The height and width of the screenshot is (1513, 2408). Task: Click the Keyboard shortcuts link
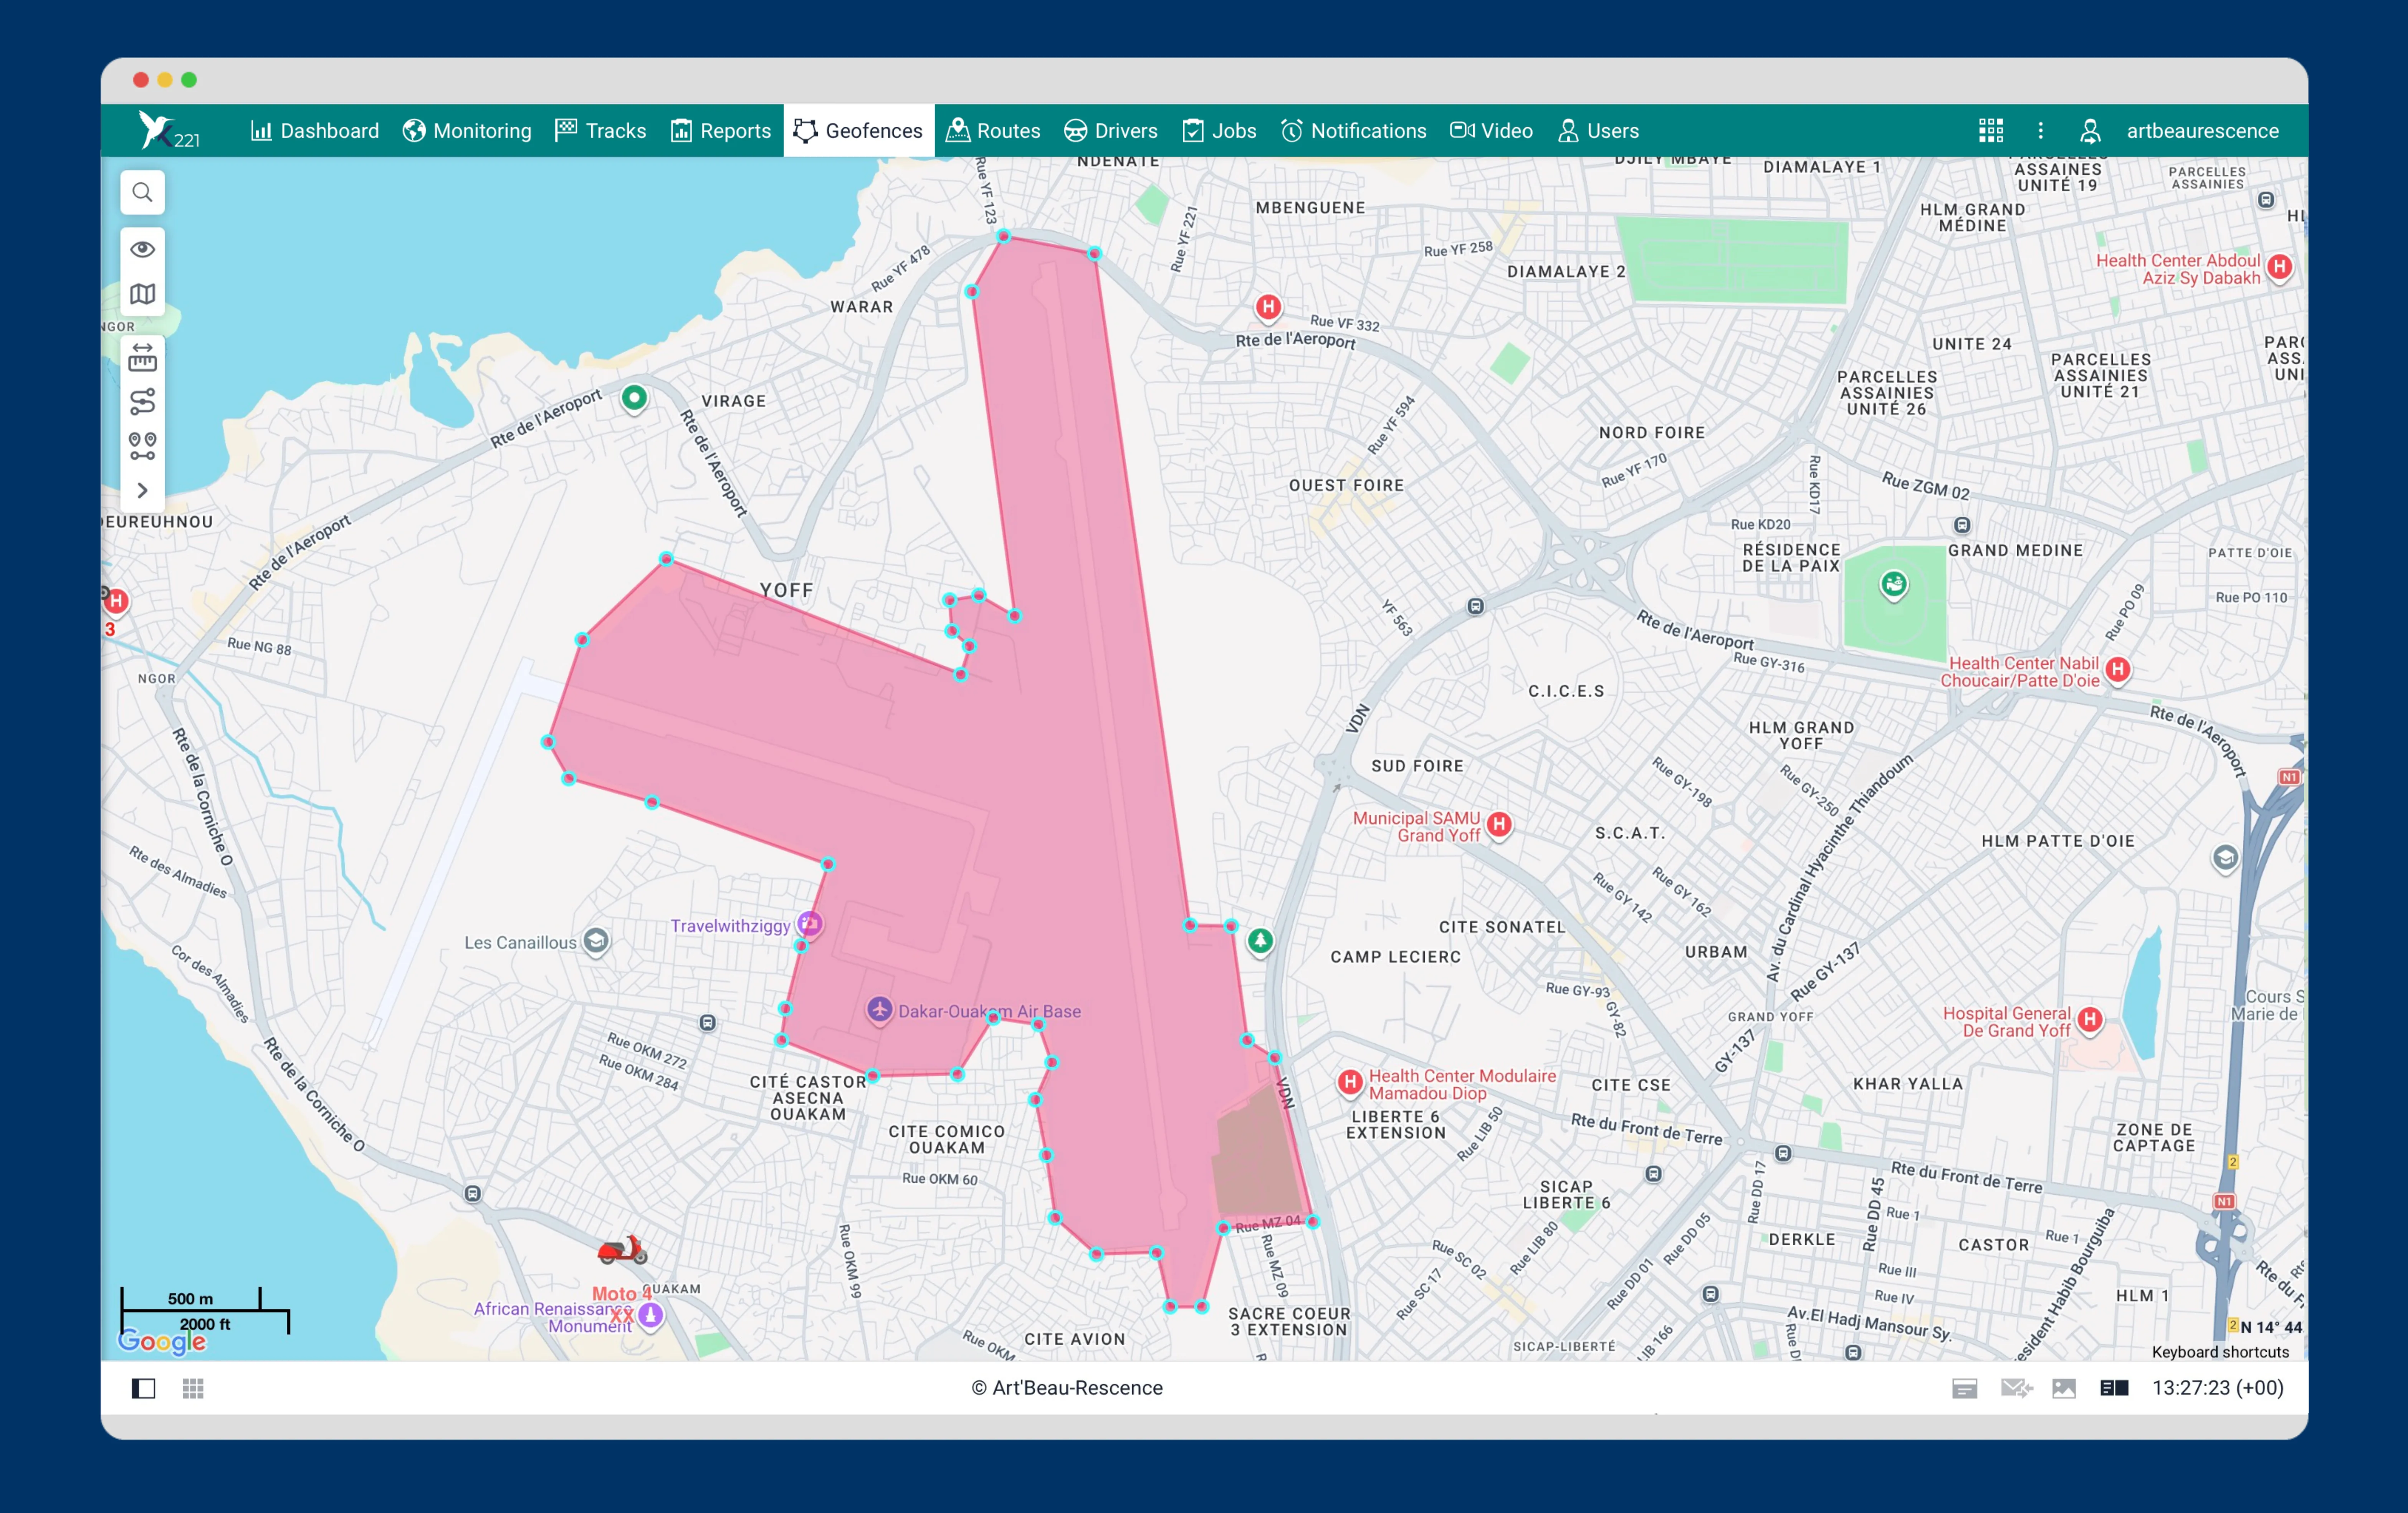coord(2220,1352)
